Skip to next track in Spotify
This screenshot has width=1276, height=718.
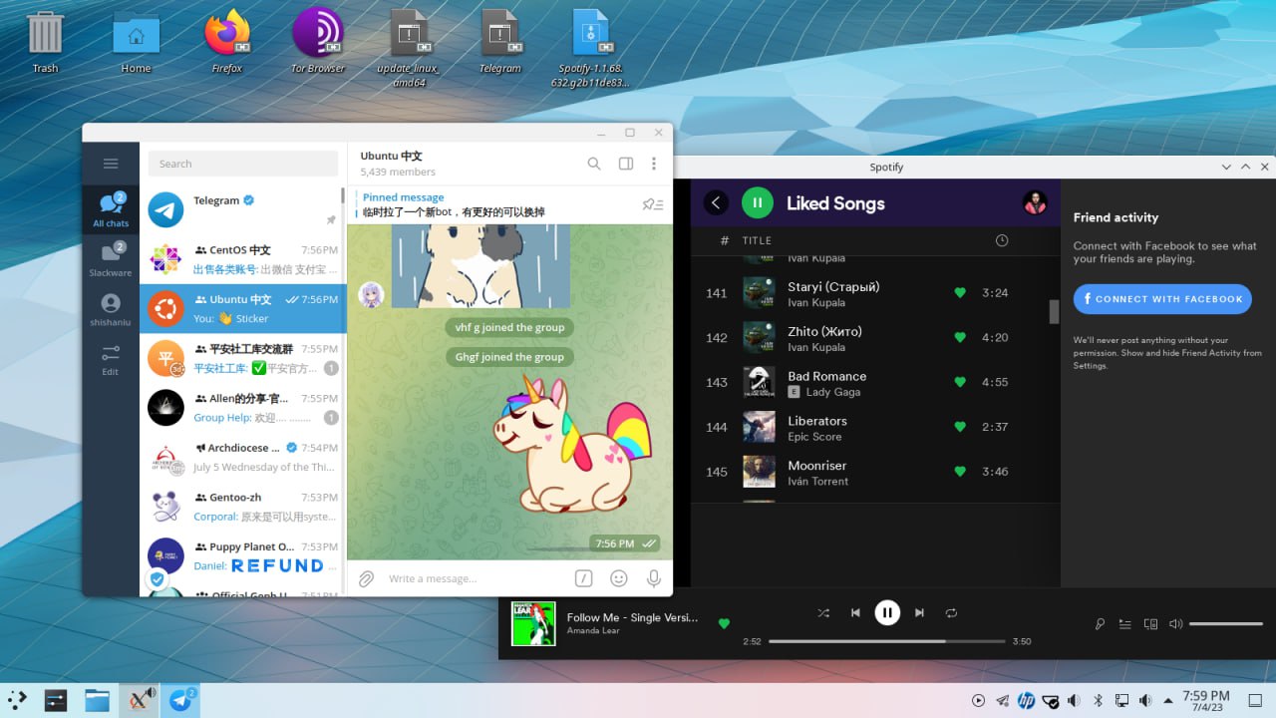point(919,613)
